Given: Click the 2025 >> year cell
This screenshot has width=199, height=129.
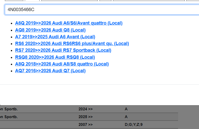Looking at the screenshot, I should [86, 117].
